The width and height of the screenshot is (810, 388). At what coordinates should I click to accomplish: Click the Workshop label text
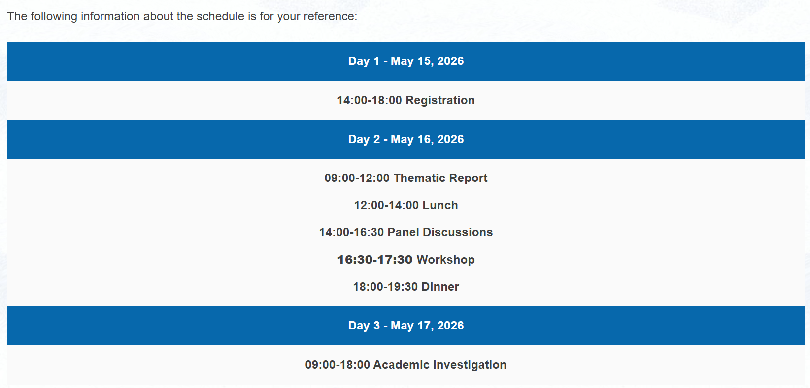click(446, 260)
